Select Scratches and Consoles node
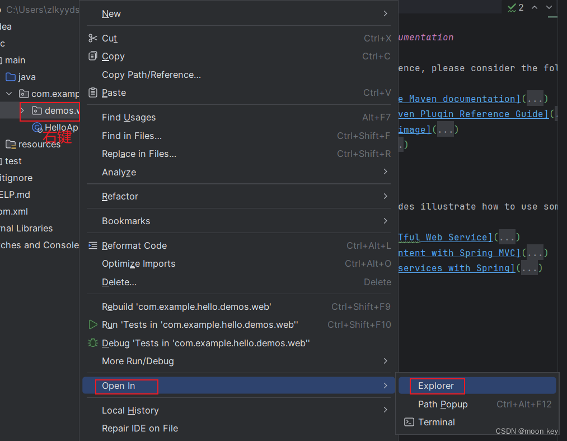 [39, 245]
